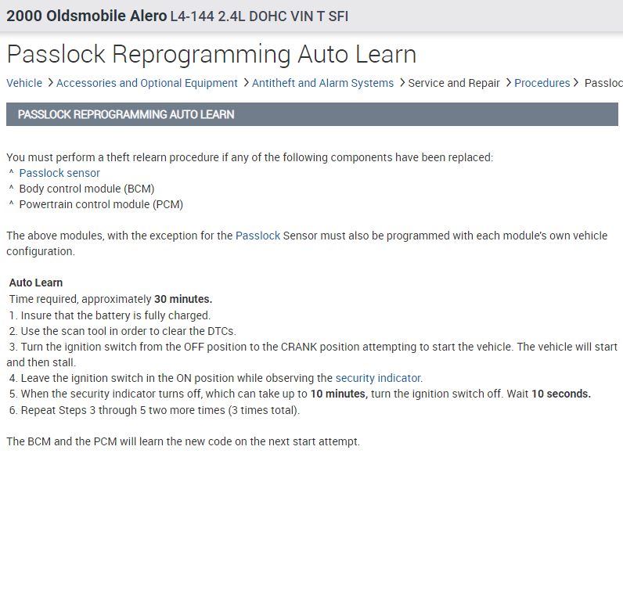Click step 2 about clearing the DTCs

coord(122,331)
